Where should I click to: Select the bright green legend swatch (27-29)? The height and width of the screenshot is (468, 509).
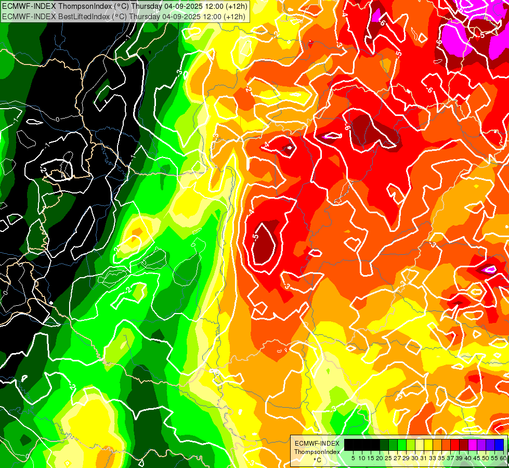(402, 445)
